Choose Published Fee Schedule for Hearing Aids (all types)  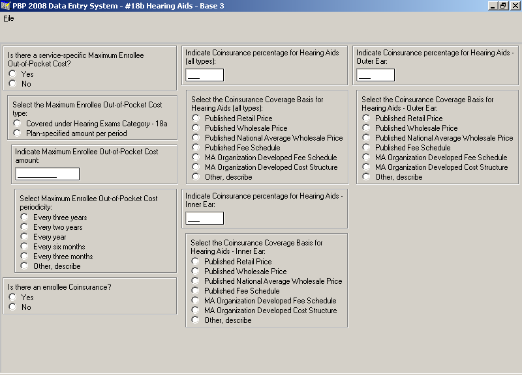pos(196,147)
